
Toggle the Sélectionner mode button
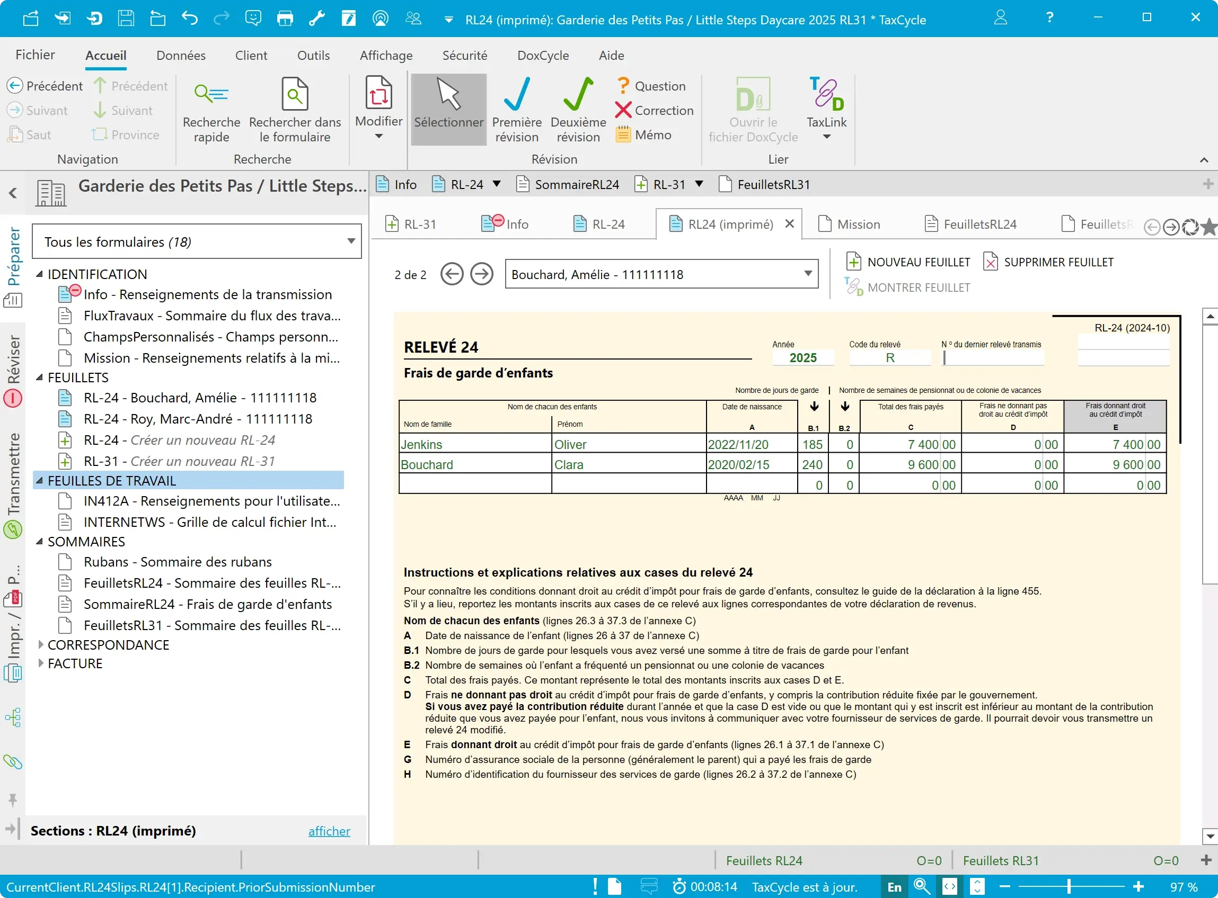tap(448, 109)
